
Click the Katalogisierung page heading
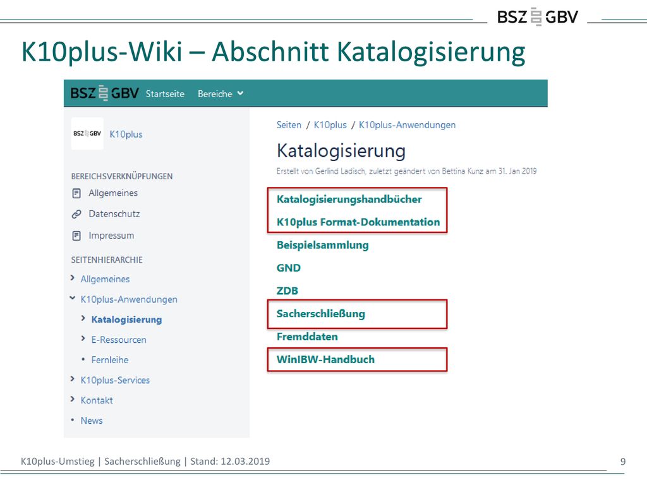(341, 151)
